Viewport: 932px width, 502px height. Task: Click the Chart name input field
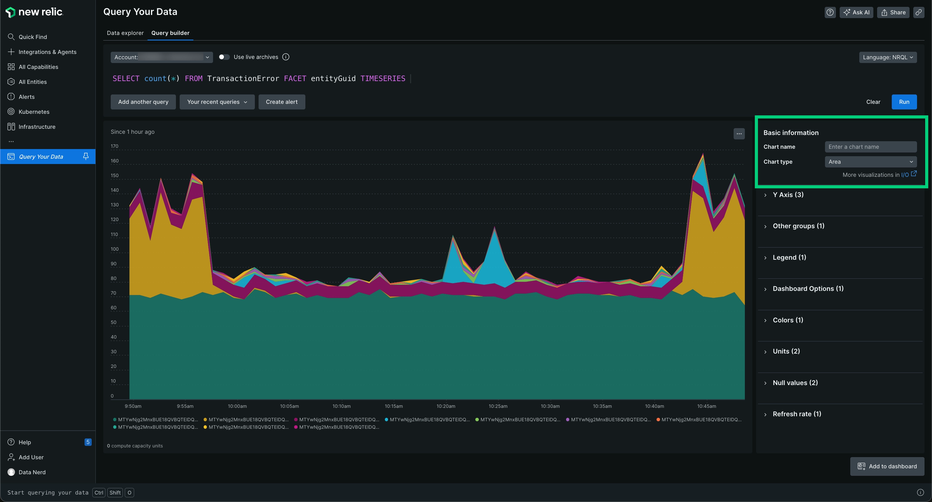pyautogui.click(x=870, y=147)
